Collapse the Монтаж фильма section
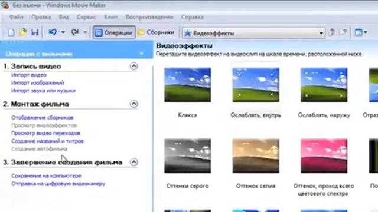 134,104
